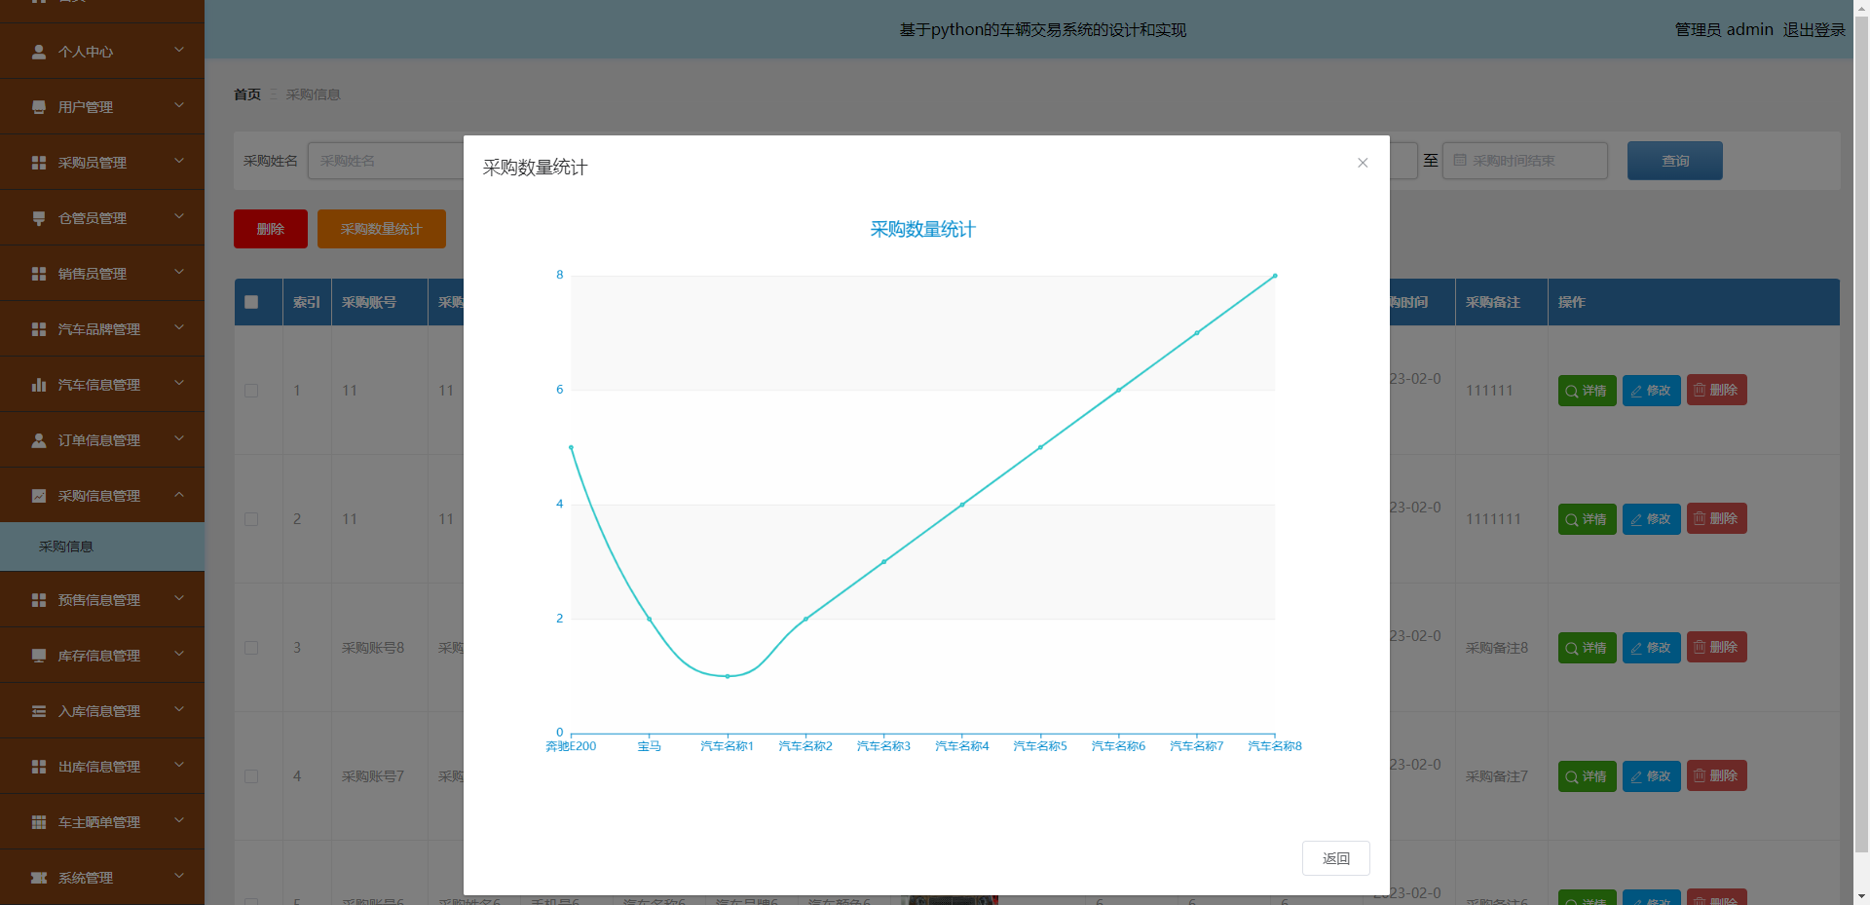This screenshot has height=905, width=1870.
Task: Click the 系统管理 sidebar icon
Action: coord(39,878)
